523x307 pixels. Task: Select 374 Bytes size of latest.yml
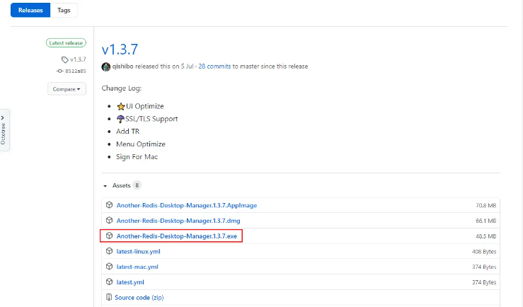(x=484, y=282)
